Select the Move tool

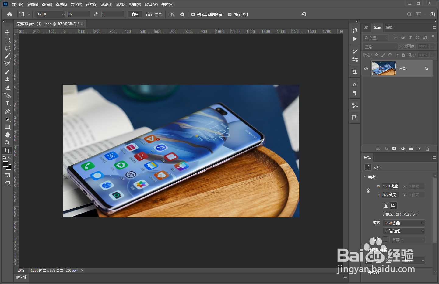7,32
